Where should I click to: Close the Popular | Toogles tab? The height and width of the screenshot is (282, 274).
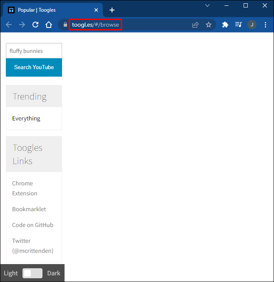[x=96, y=10]
